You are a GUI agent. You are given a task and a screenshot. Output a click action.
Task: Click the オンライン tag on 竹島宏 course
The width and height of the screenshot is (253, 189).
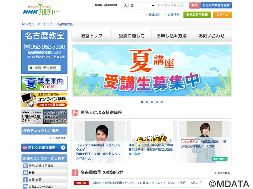(191, 142)
